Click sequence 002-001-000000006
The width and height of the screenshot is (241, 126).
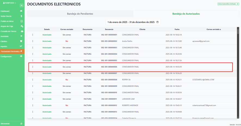click(109, 67)
